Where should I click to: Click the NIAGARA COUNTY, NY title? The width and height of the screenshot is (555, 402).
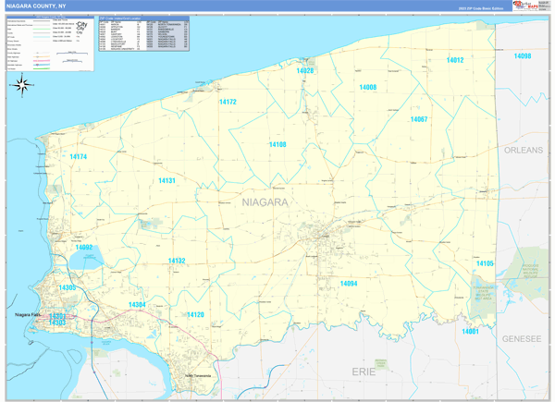coord(35,6)
